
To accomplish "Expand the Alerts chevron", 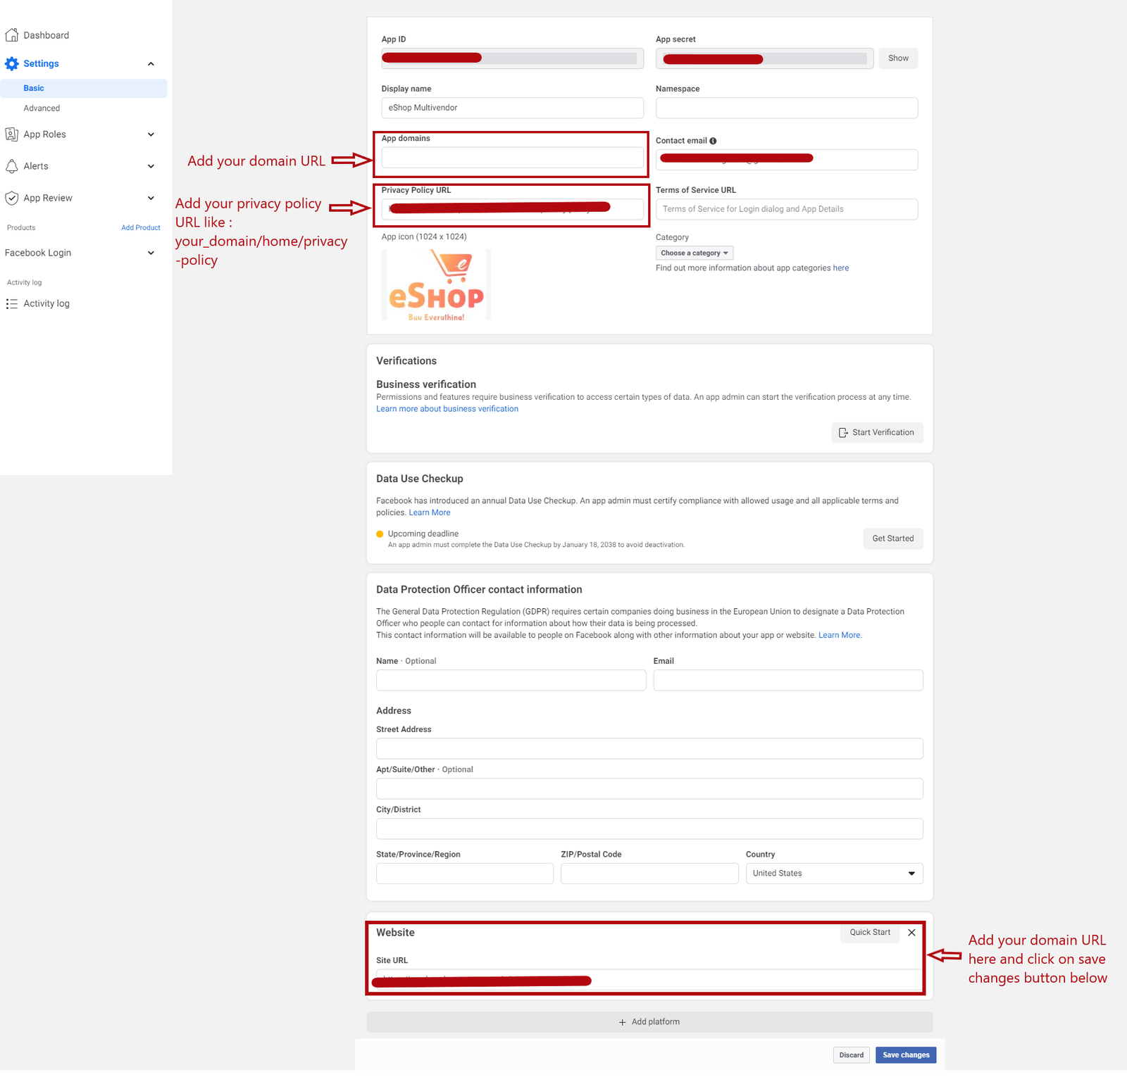I will 151,166.
